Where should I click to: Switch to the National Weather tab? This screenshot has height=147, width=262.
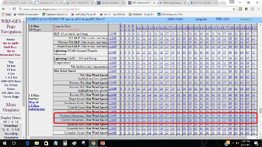[x=204, y=3]
